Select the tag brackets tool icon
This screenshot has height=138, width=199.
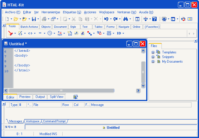[x=30, y=33]
